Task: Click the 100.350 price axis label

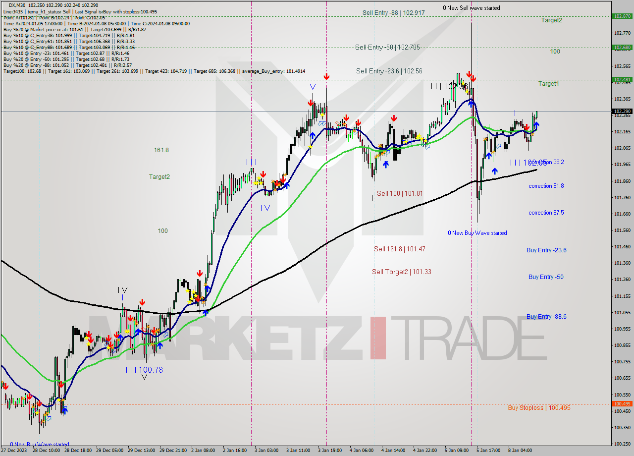Action: [622, 427]
